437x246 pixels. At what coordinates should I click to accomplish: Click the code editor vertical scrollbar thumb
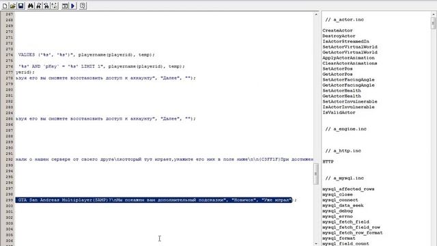316,174
